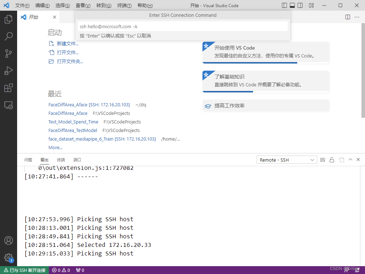Viewport: 365px width, 274px height.
Task: Close the bottom output panel
Action: coord(358,159)
